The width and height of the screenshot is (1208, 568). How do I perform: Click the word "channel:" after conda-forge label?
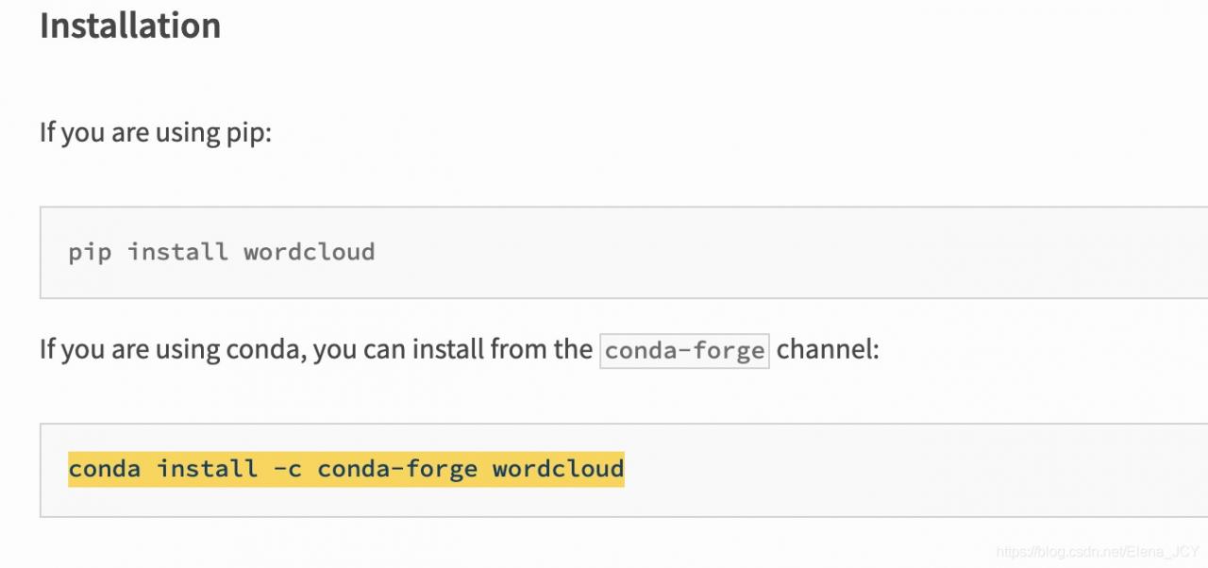coord(828,350)
